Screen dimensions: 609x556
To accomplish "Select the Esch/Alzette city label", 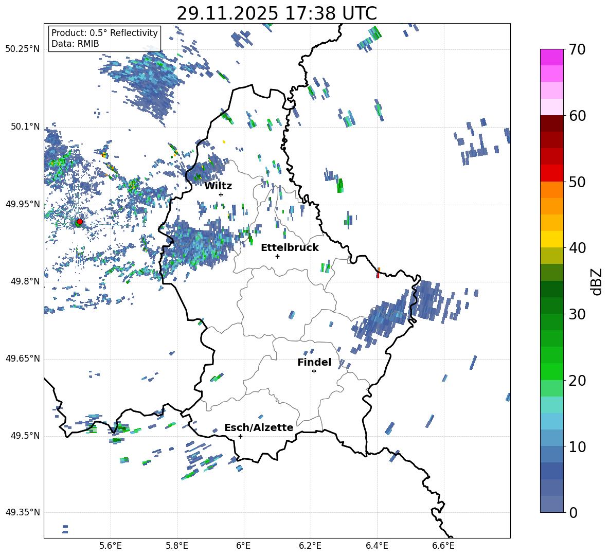I will 259,427.
